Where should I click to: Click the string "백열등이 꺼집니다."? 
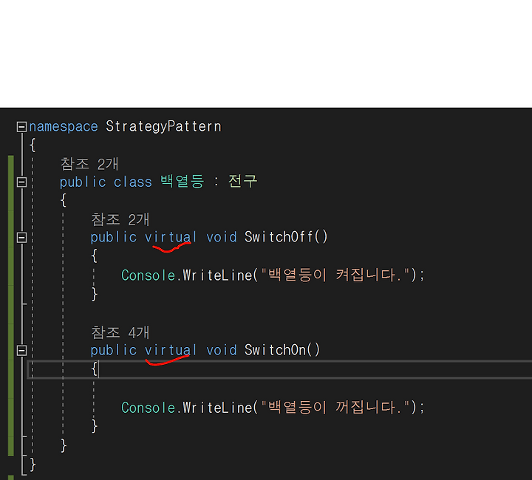click(x=335, y=407)
